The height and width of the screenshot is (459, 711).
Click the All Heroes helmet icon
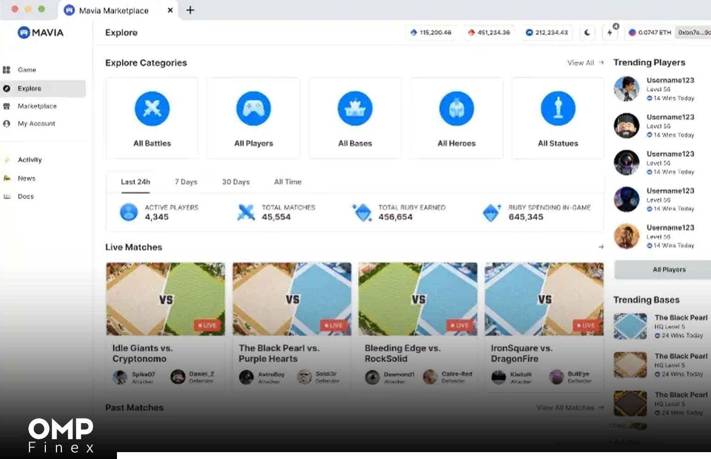(x=456, y=109)
